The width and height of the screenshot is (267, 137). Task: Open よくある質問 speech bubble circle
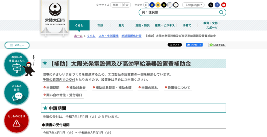tap(16, 93)
